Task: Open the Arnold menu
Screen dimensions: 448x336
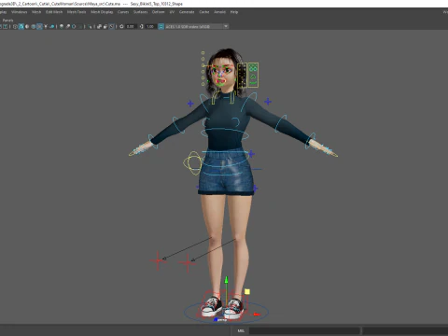Action: point(219,12)
